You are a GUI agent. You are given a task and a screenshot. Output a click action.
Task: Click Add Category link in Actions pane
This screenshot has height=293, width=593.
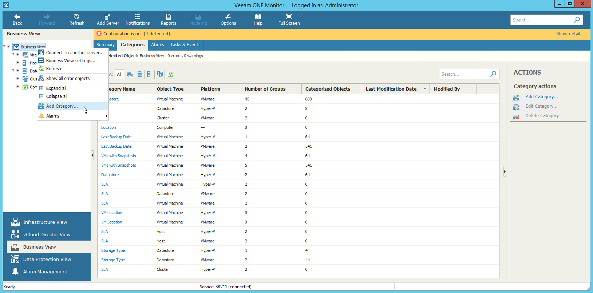542,97
